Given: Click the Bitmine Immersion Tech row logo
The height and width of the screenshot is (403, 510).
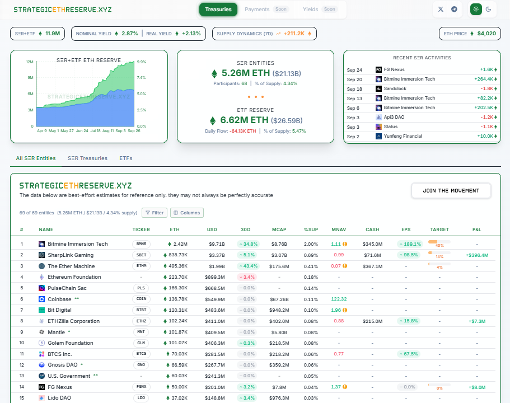Looking at the screenshot, I should pos(41,244).
